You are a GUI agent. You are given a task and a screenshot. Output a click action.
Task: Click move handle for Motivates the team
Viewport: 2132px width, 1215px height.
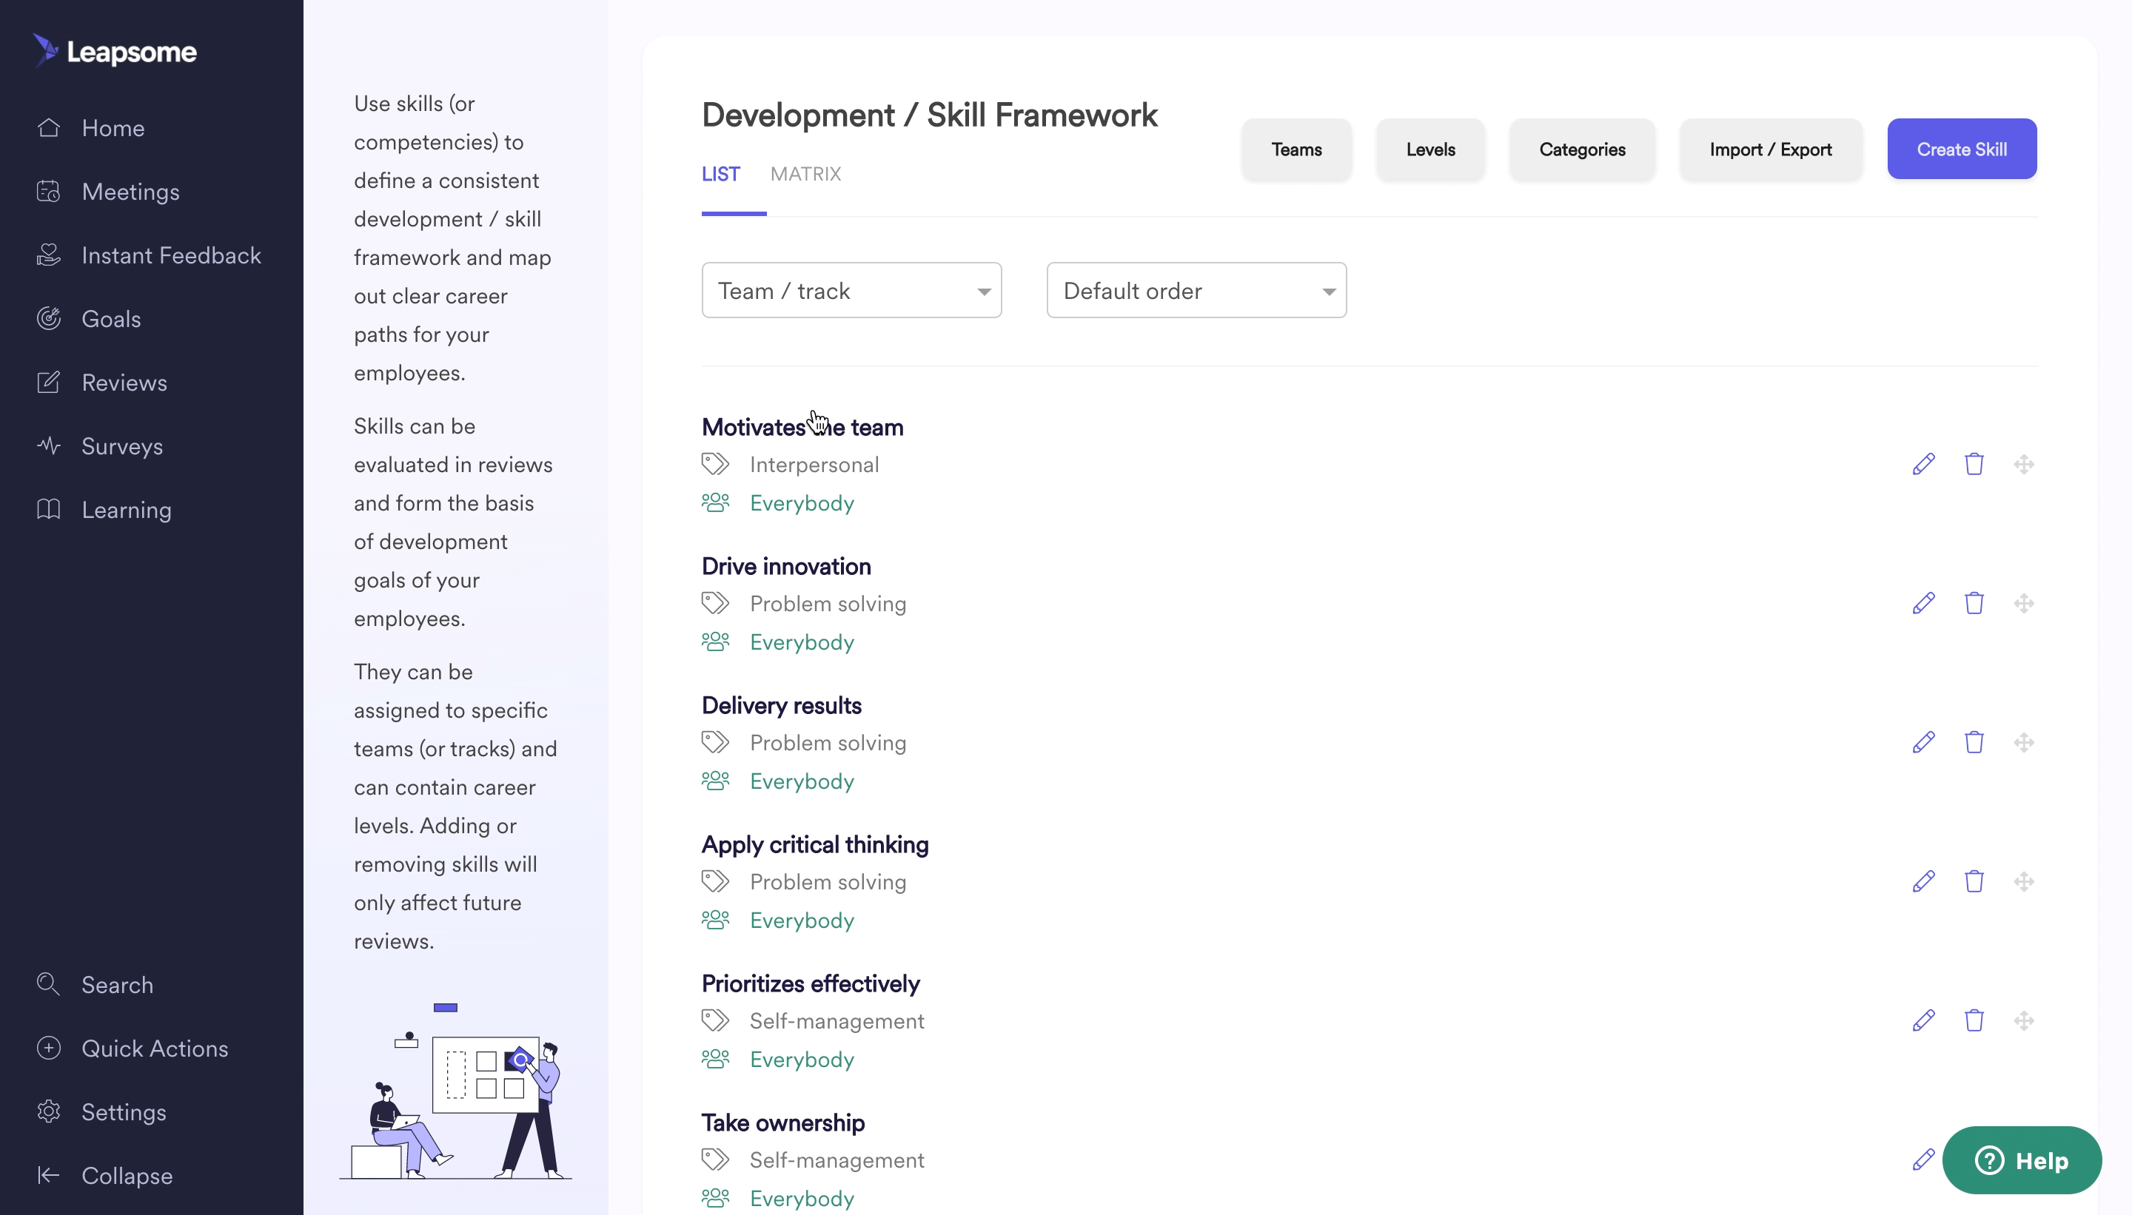pyautogui.click(x=2023, y=463)
